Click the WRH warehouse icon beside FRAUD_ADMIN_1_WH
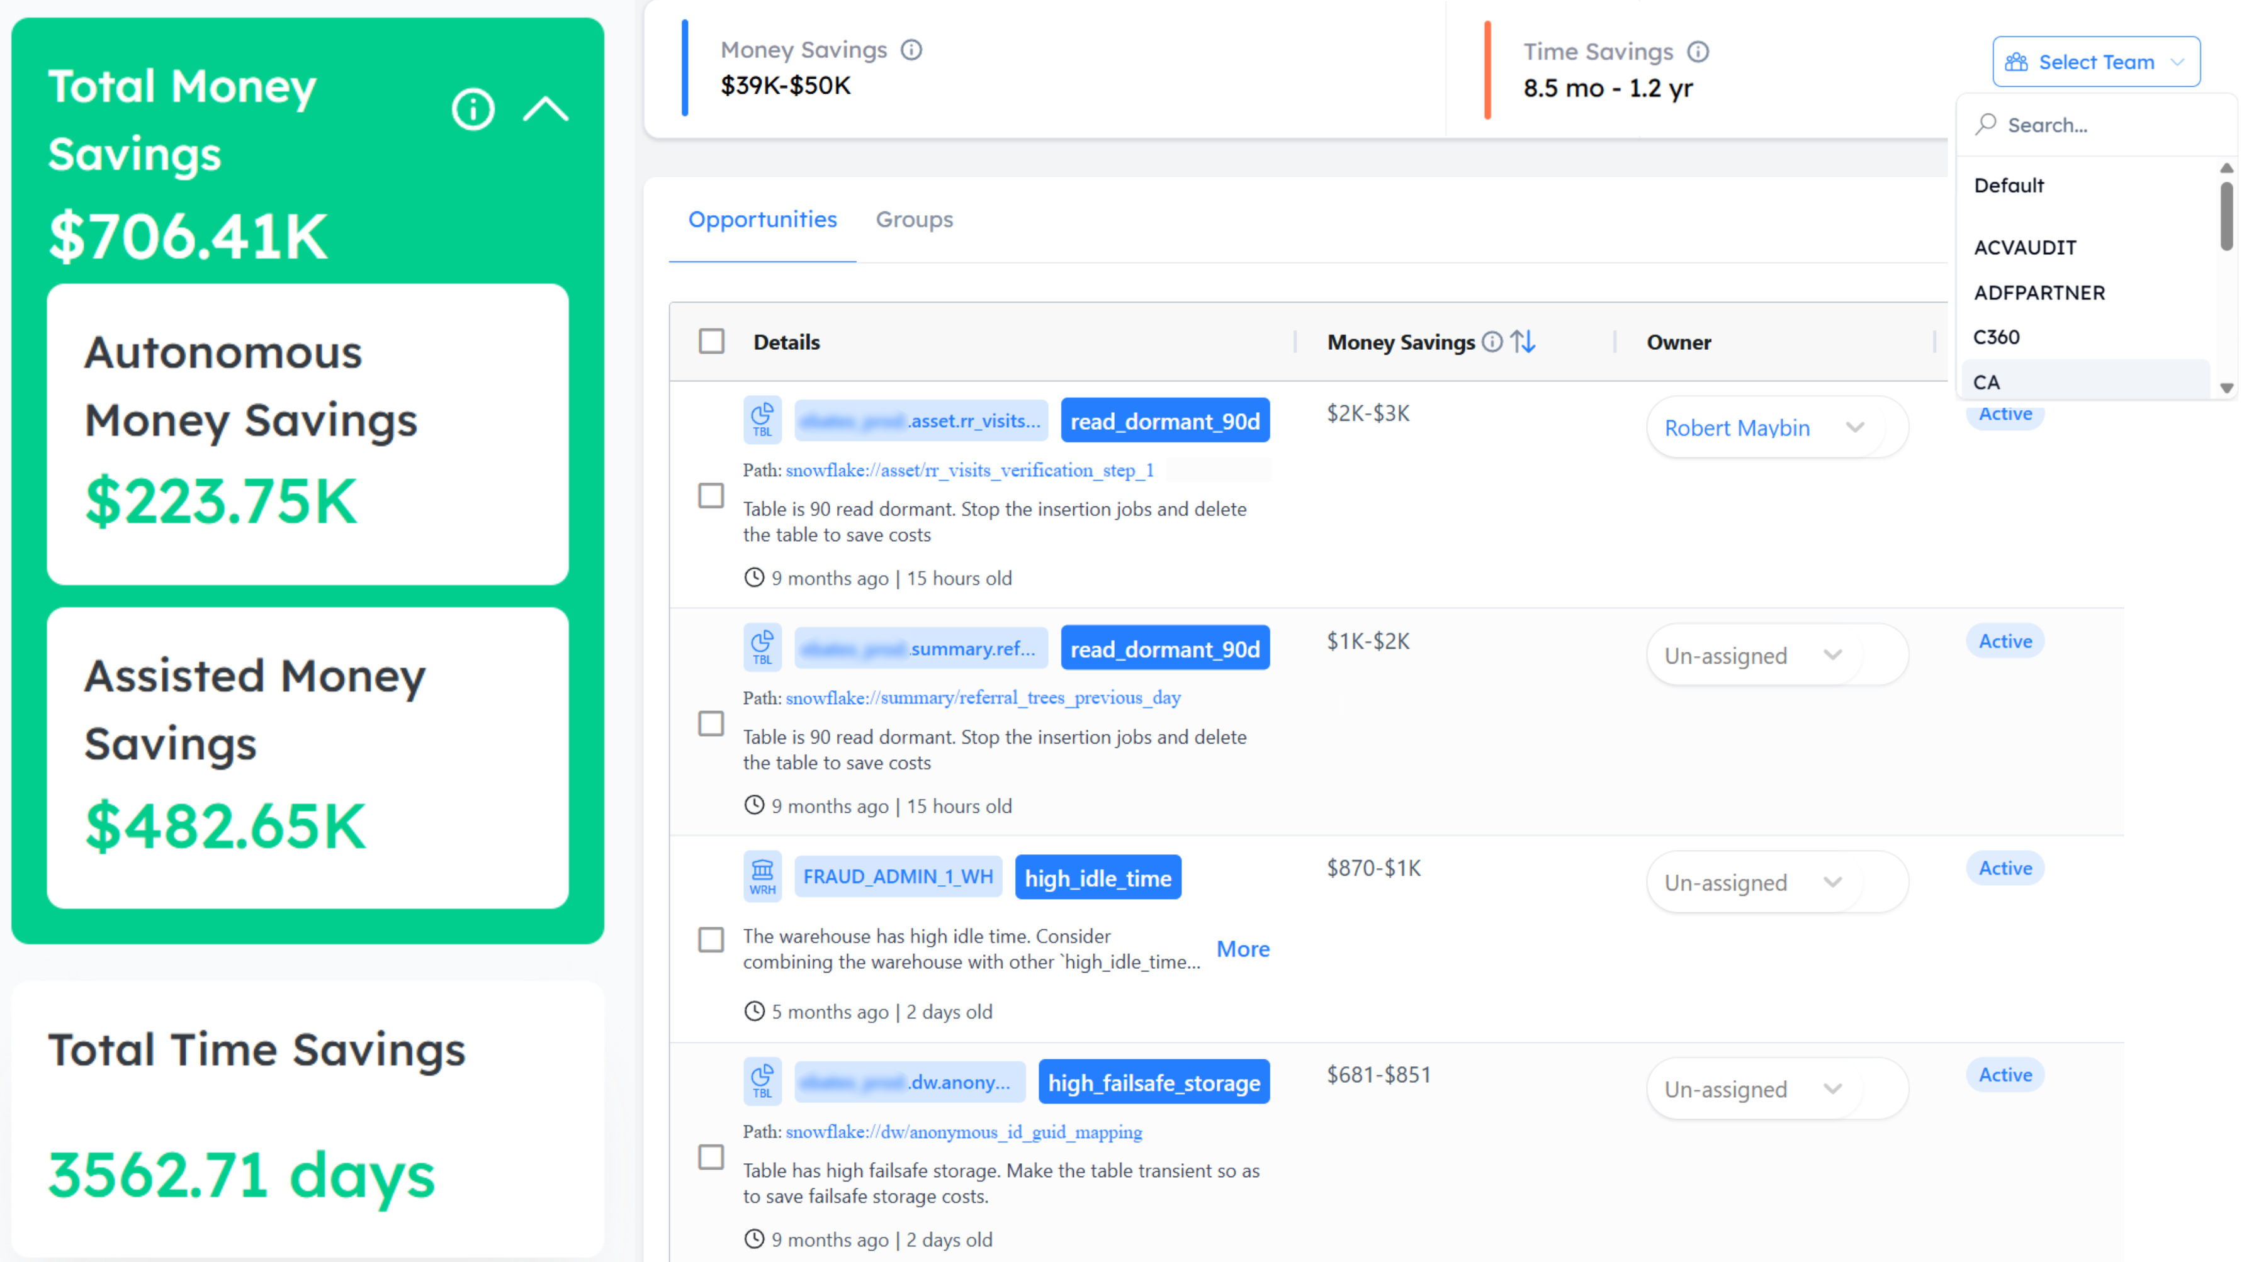The width and height of the screenshot is (2266, 1262). 762,875
